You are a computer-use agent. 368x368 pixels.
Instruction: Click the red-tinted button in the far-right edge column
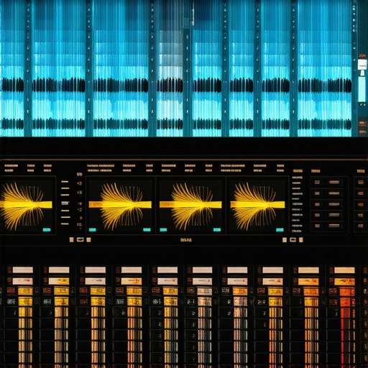click(361, 205)
